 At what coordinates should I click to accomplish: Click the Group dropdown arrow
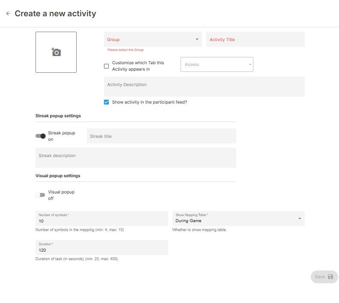pyautogui.click(x=197, y=39)
